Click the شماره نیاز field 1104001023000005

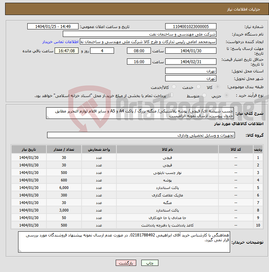191,27
